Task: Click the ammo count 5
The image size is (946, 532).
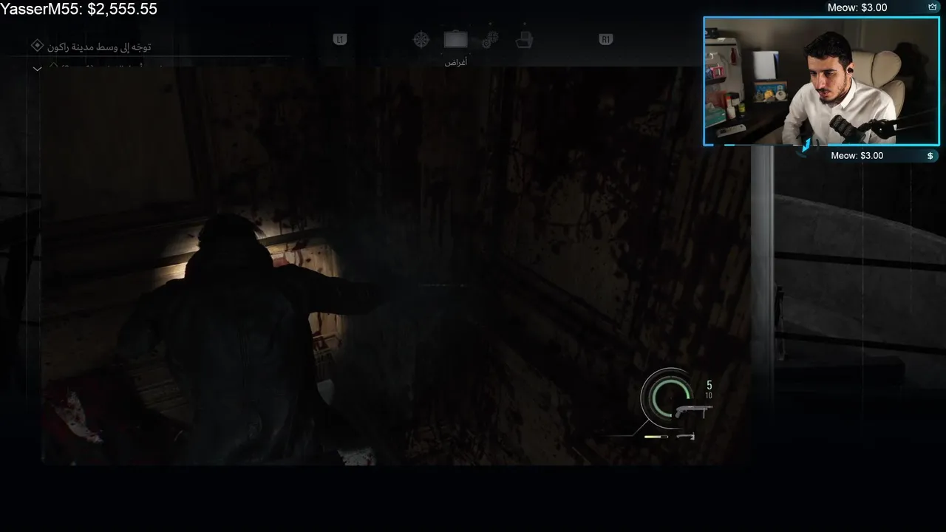Action: coord(709,385)
